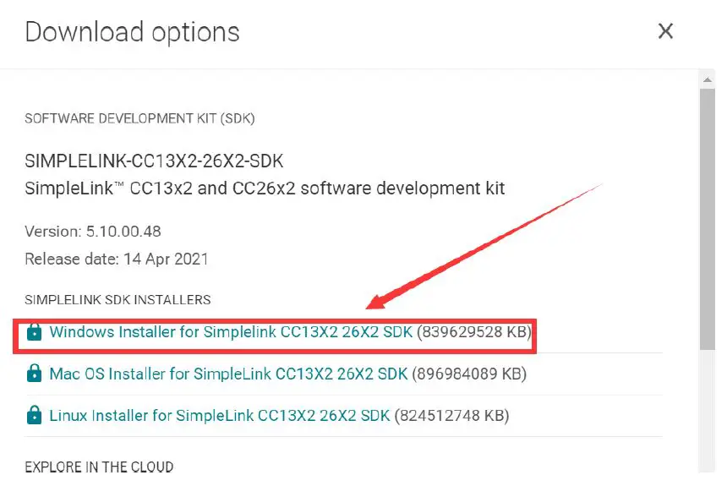Click the scrollbar track below the thumb
This screenshot has height=486, width=727.
[x=708, y=406]
